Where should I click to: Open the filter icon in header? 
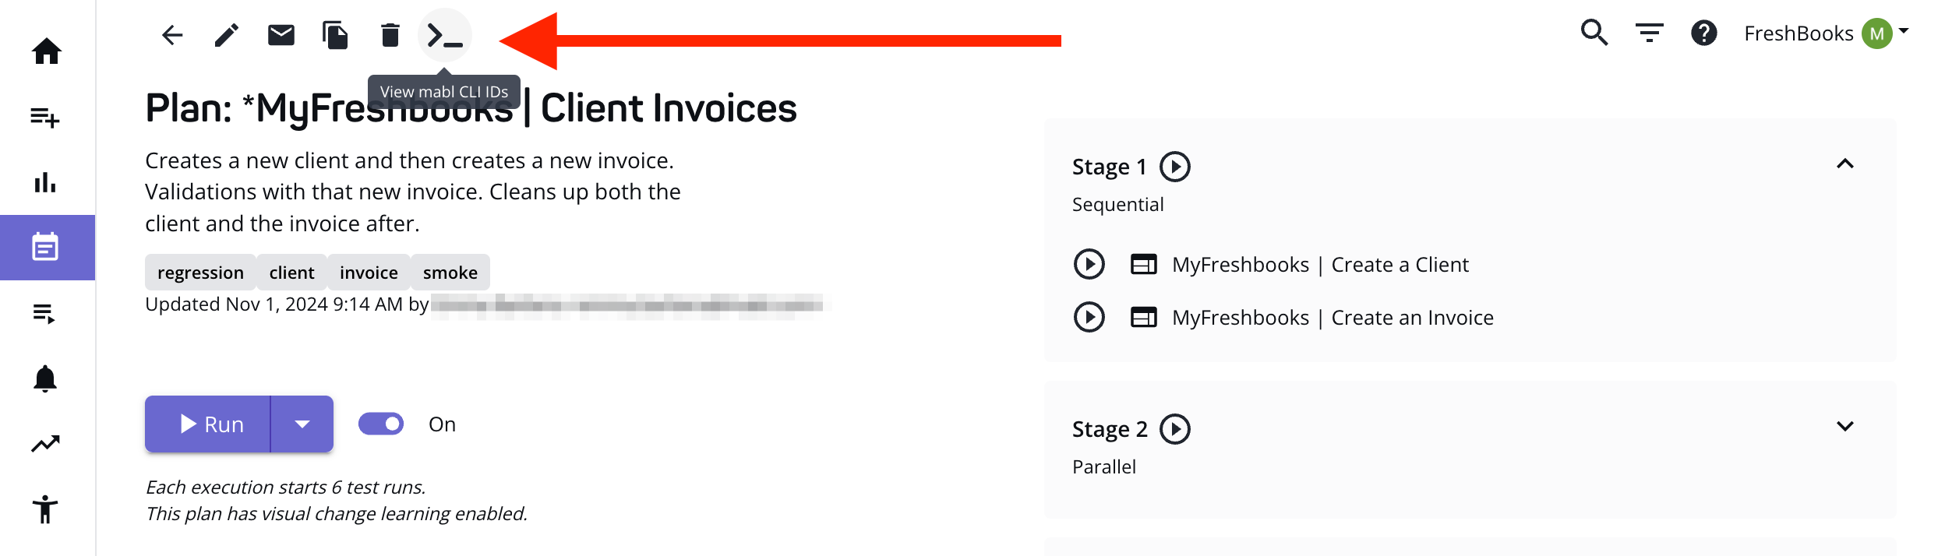tap(1649, 33)
